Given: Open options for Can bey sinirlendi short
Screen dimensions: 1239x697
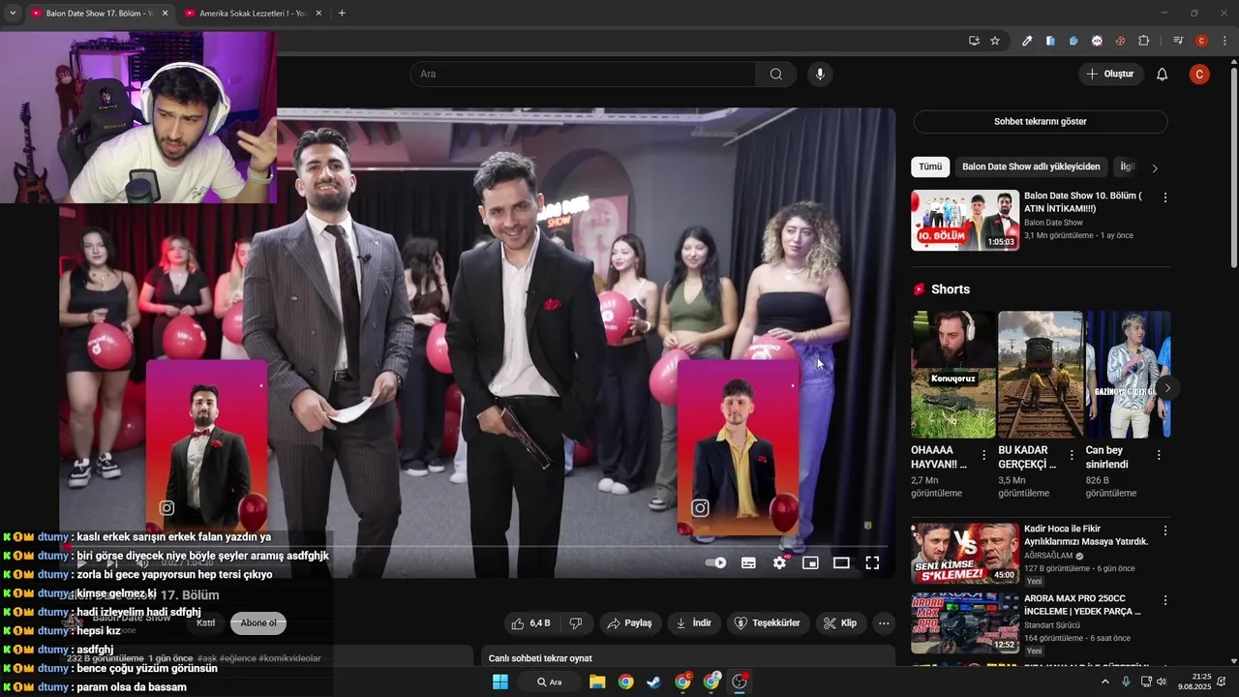Looking at the screenshot, I should tap(1159, 455).
